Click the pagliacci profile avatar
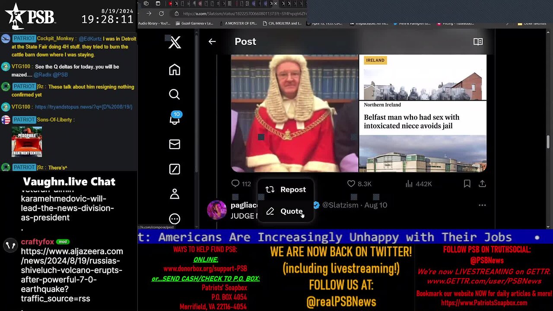 [x=217, y=210]
